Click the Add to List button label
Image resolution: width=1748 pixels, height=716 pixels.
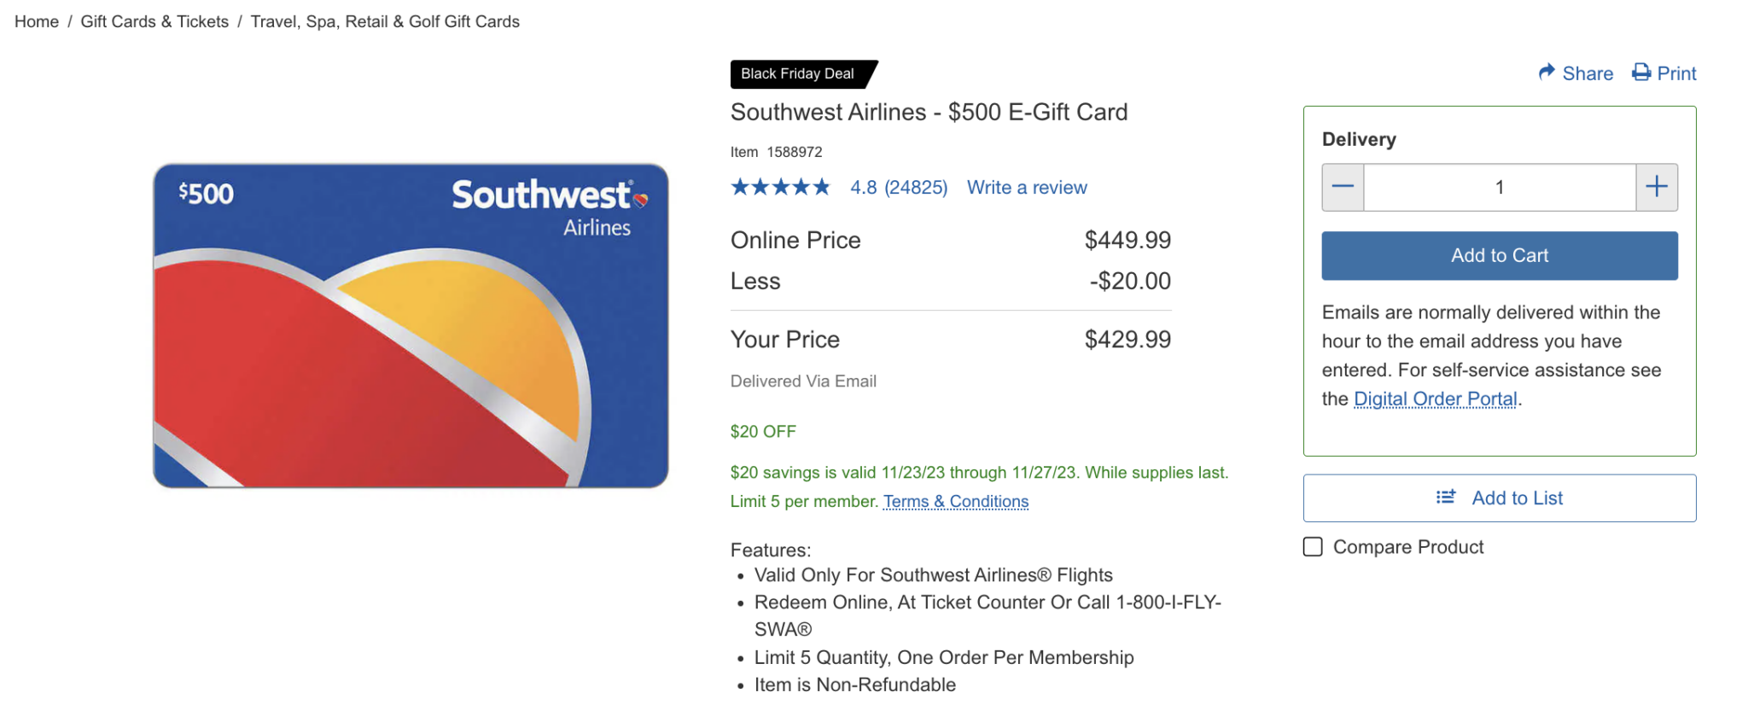click(1518, 498)
